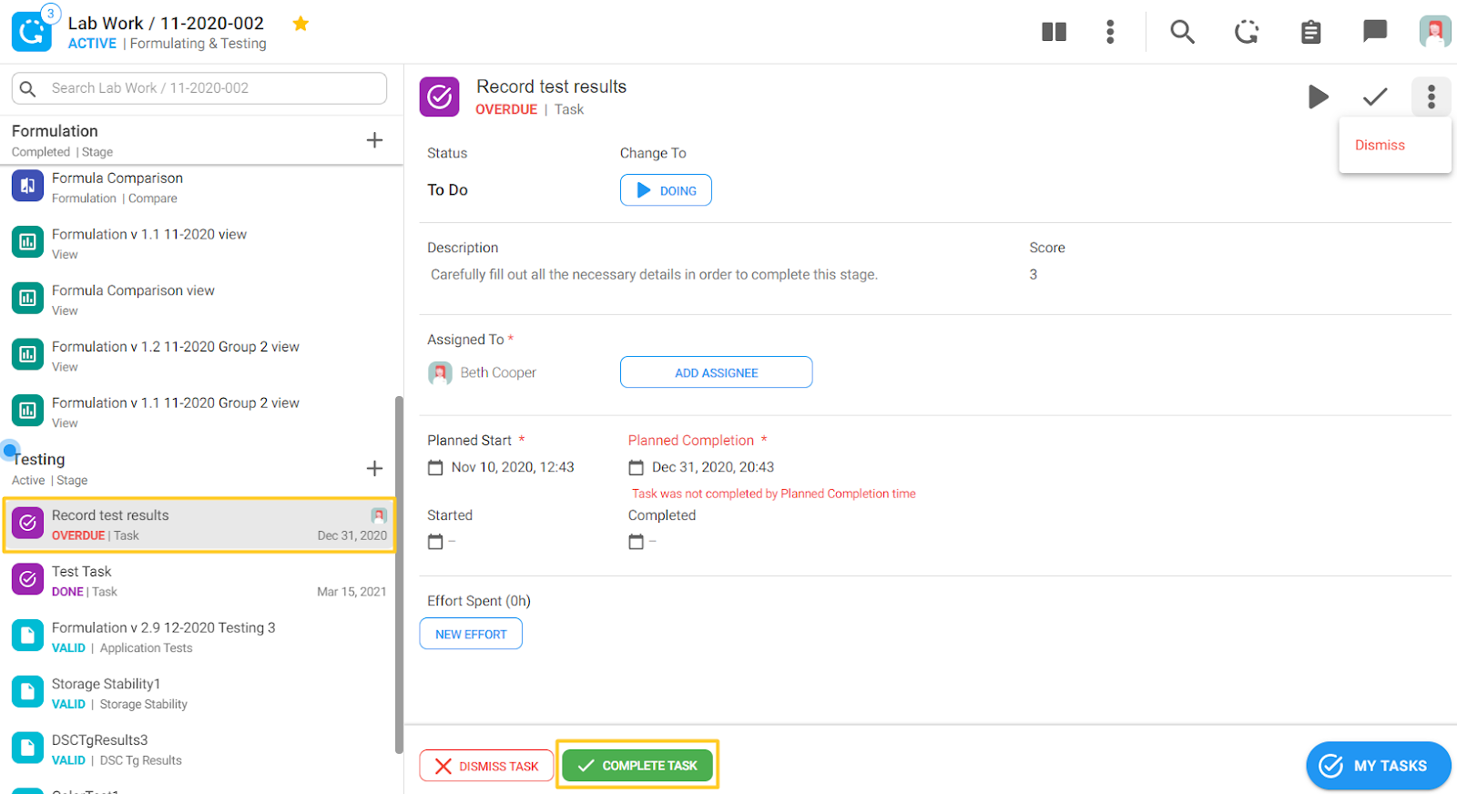Click the task three-dot menu button
Viewport: 1457px width, 794px height.
click(1432, 97)
